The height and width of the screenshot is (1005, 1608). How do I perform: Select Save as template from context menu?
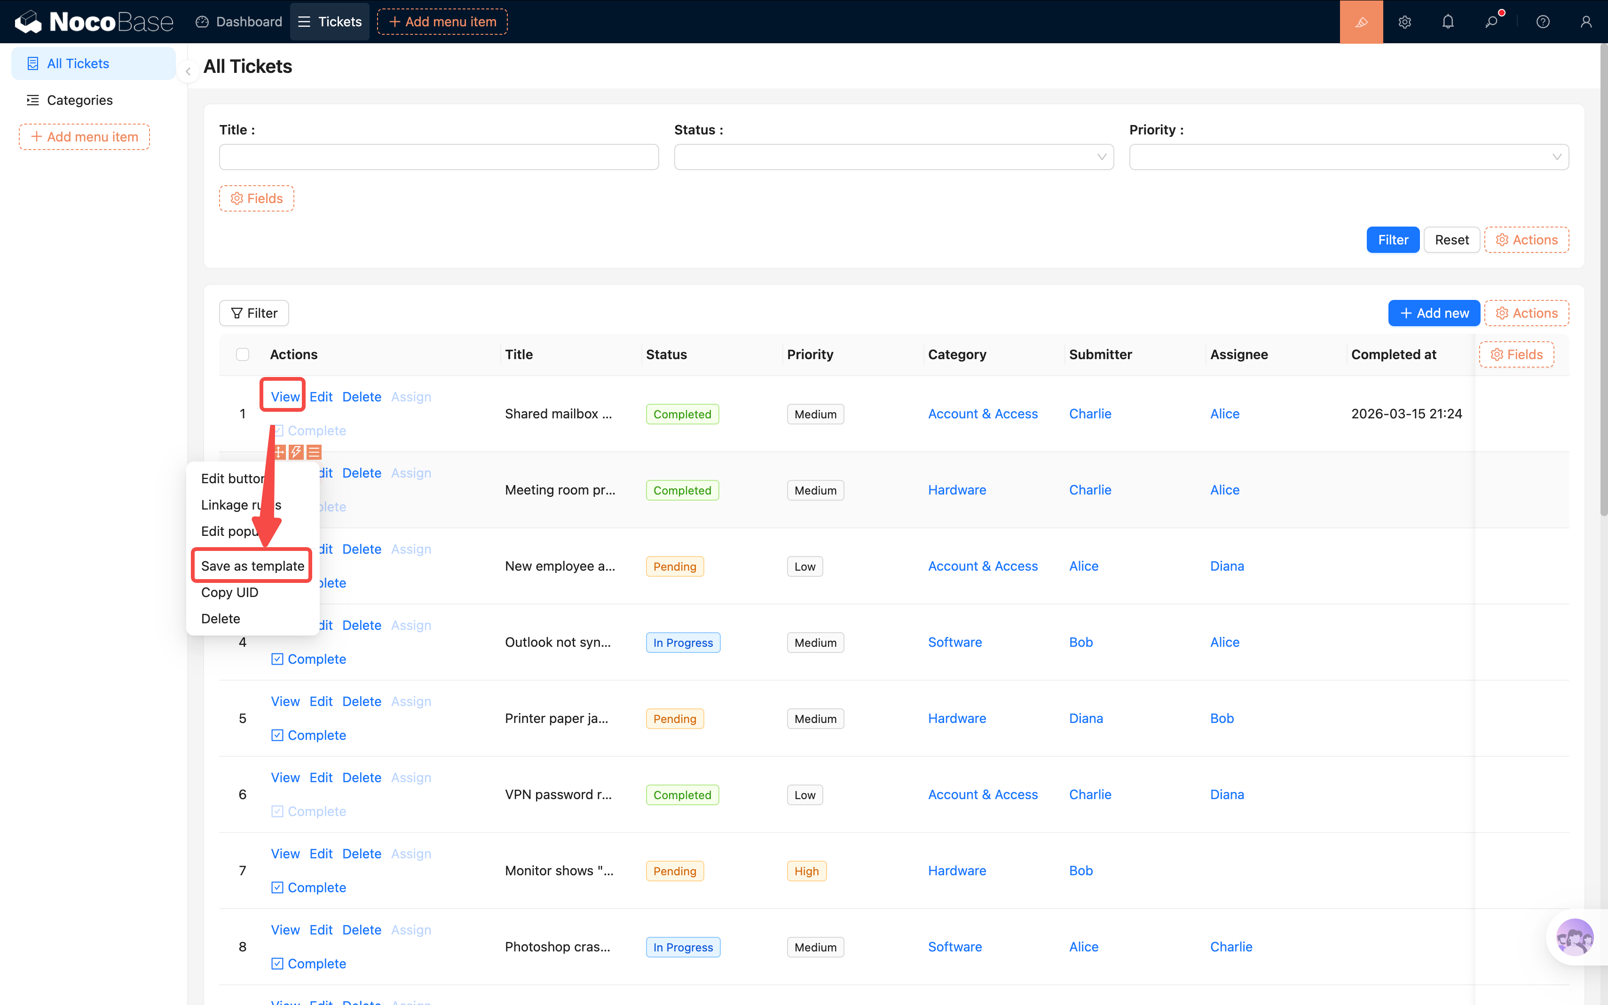coord(252,565)
